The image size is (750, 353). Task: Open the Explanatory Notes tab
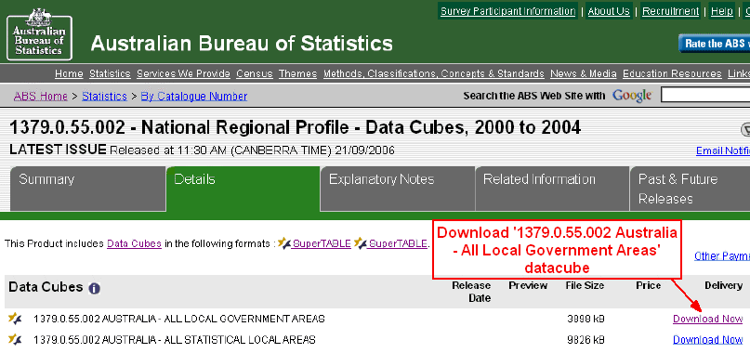[x=398, y=189]
